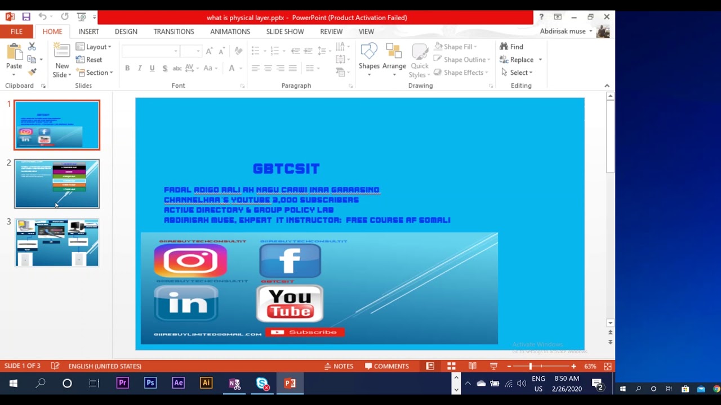Screen dimensions: 721x405
Task: Select slide 2 thumbnail
Action: point(57,184)
